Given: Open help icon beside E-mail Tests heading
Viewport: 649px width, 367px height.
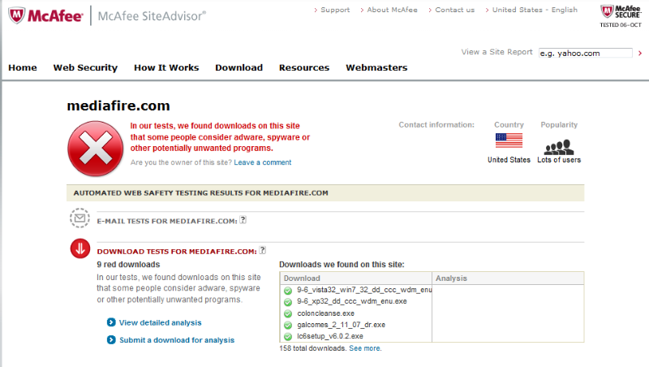Looking at the screenshot, I should [243, 220].
